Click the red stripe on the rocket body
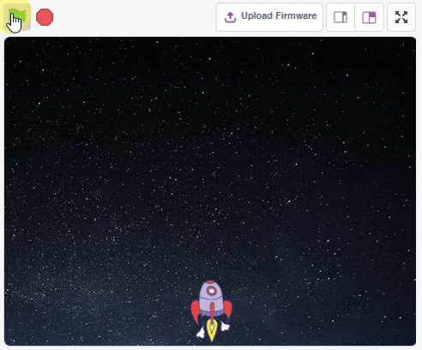This screenshot has height=350, width=422. click(212, 311)
